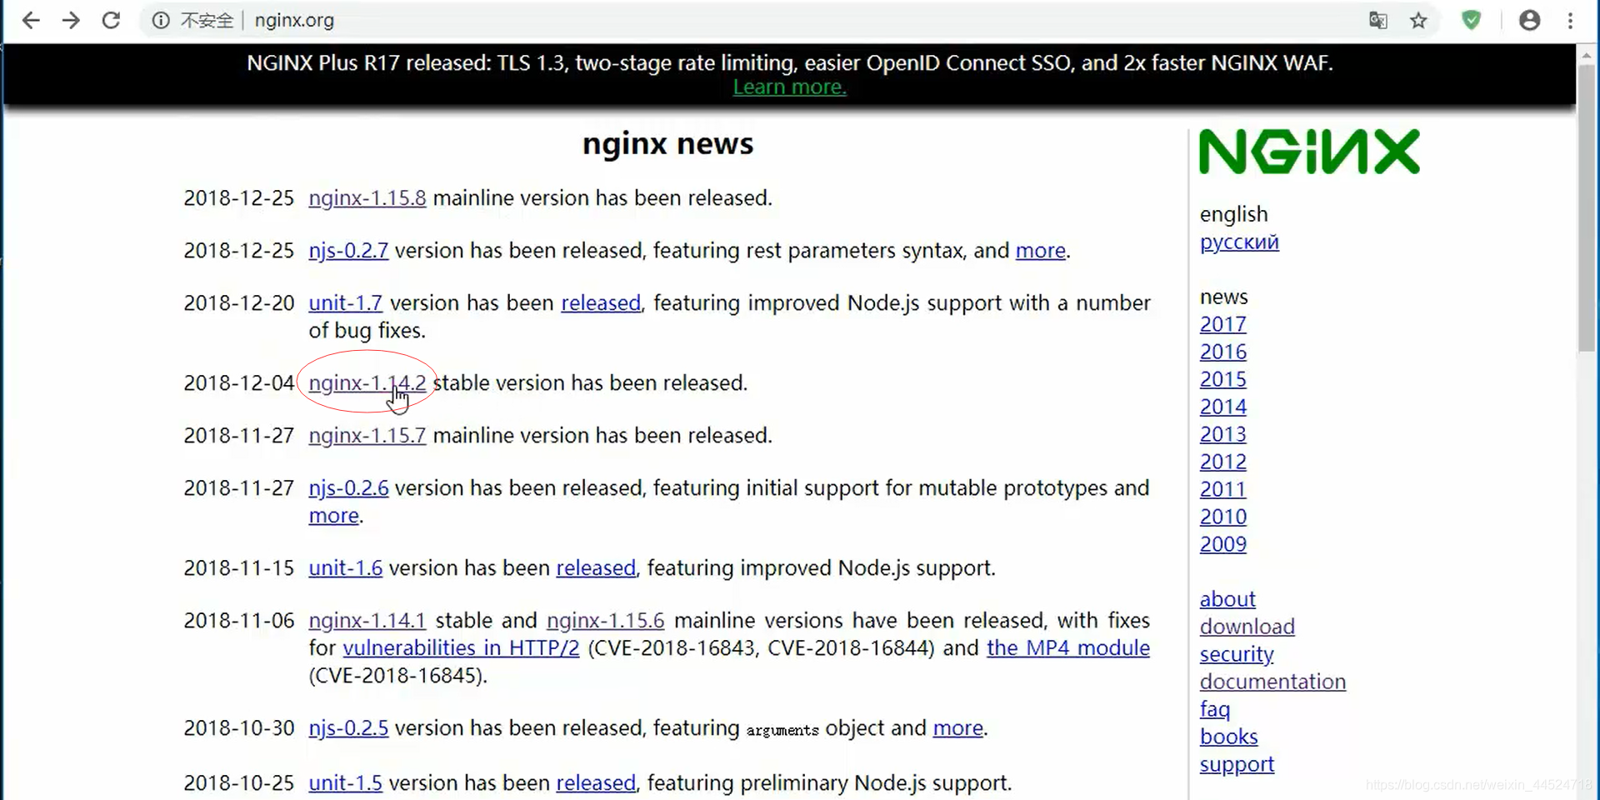
Task: Open the released link for unit-1.5
Action: (x=596, y=783)
